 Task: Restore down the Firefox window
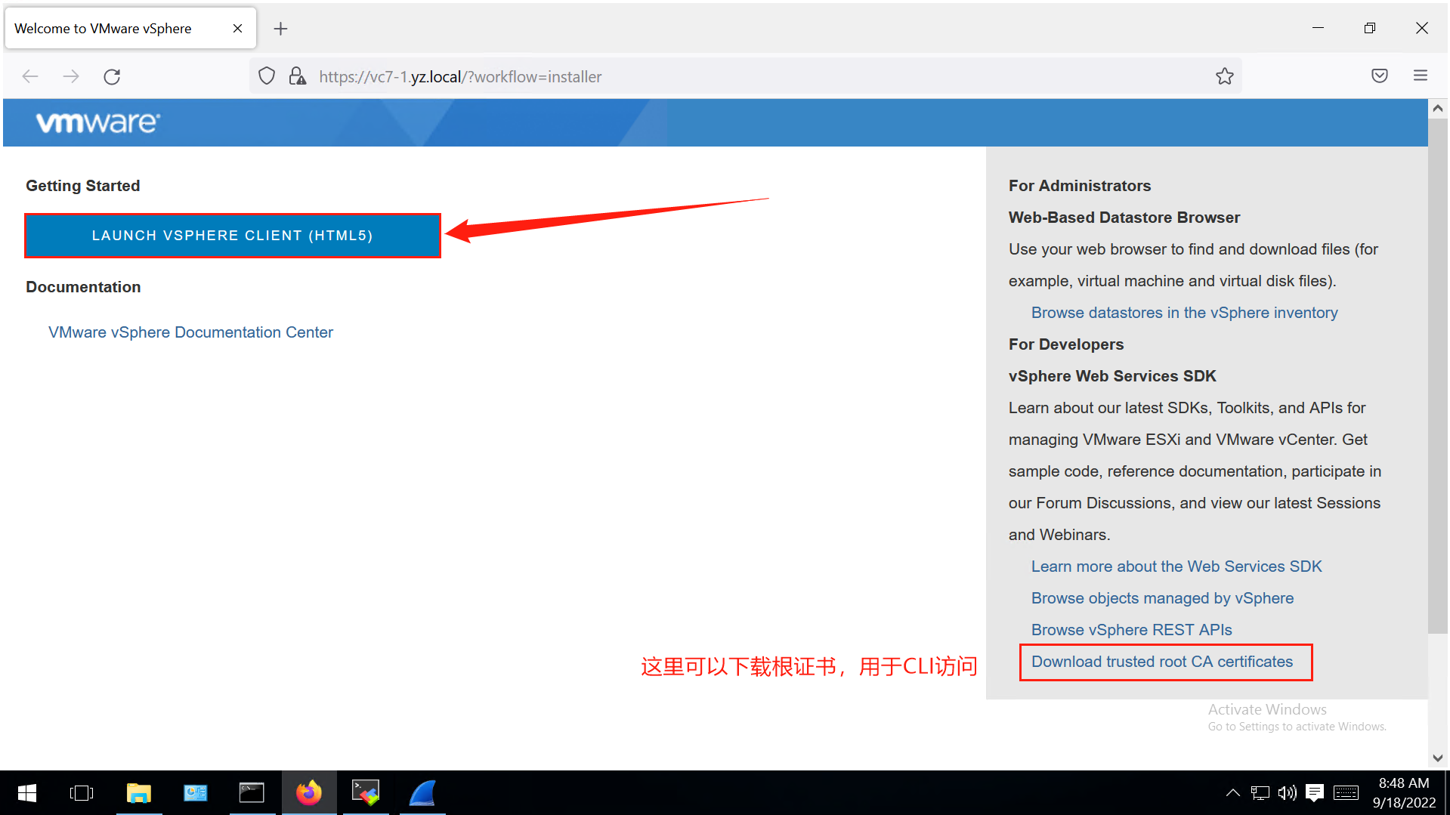[x=1369, y=28]
